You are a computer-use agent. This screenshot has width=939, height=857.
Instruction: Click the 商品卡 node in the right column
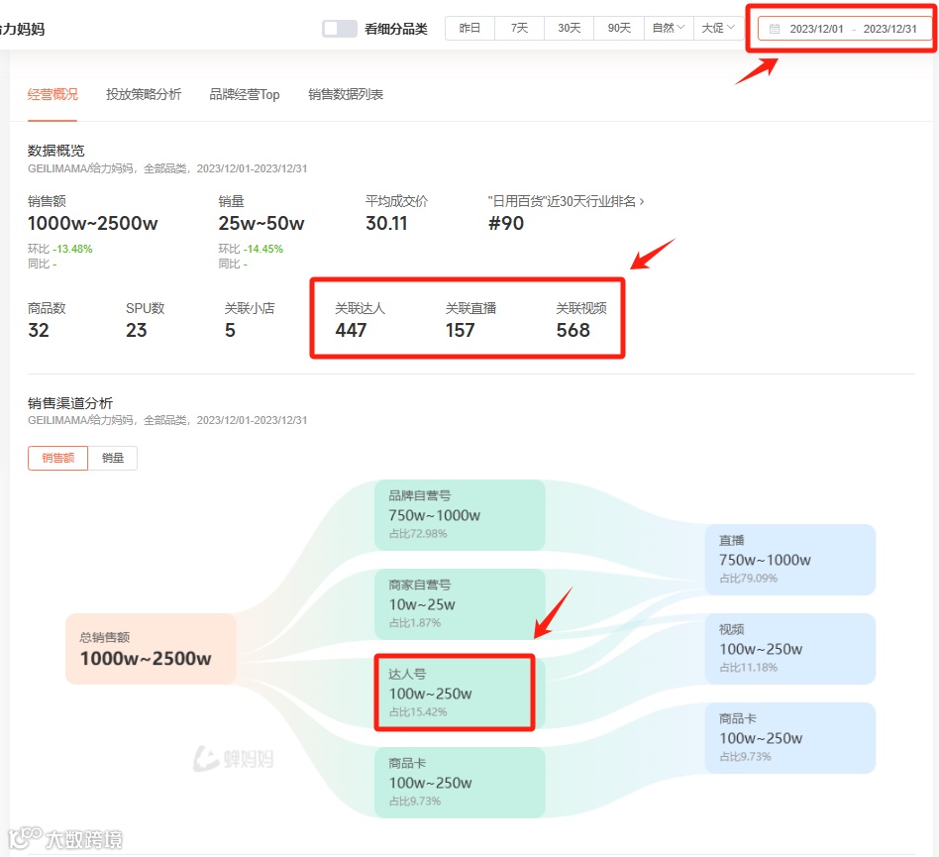coord(790,738)
